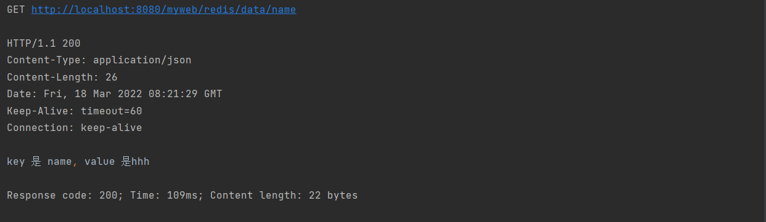
Task: Click '18 Mar 2022' in Date header
Action: coord(108,94)
